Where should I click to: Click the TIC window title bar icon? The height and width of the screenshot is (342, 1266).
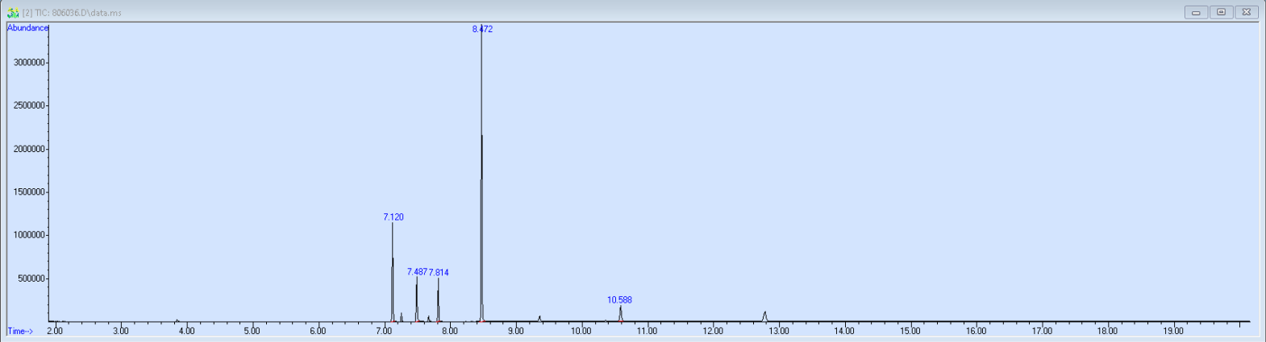(x=13, y=13)
